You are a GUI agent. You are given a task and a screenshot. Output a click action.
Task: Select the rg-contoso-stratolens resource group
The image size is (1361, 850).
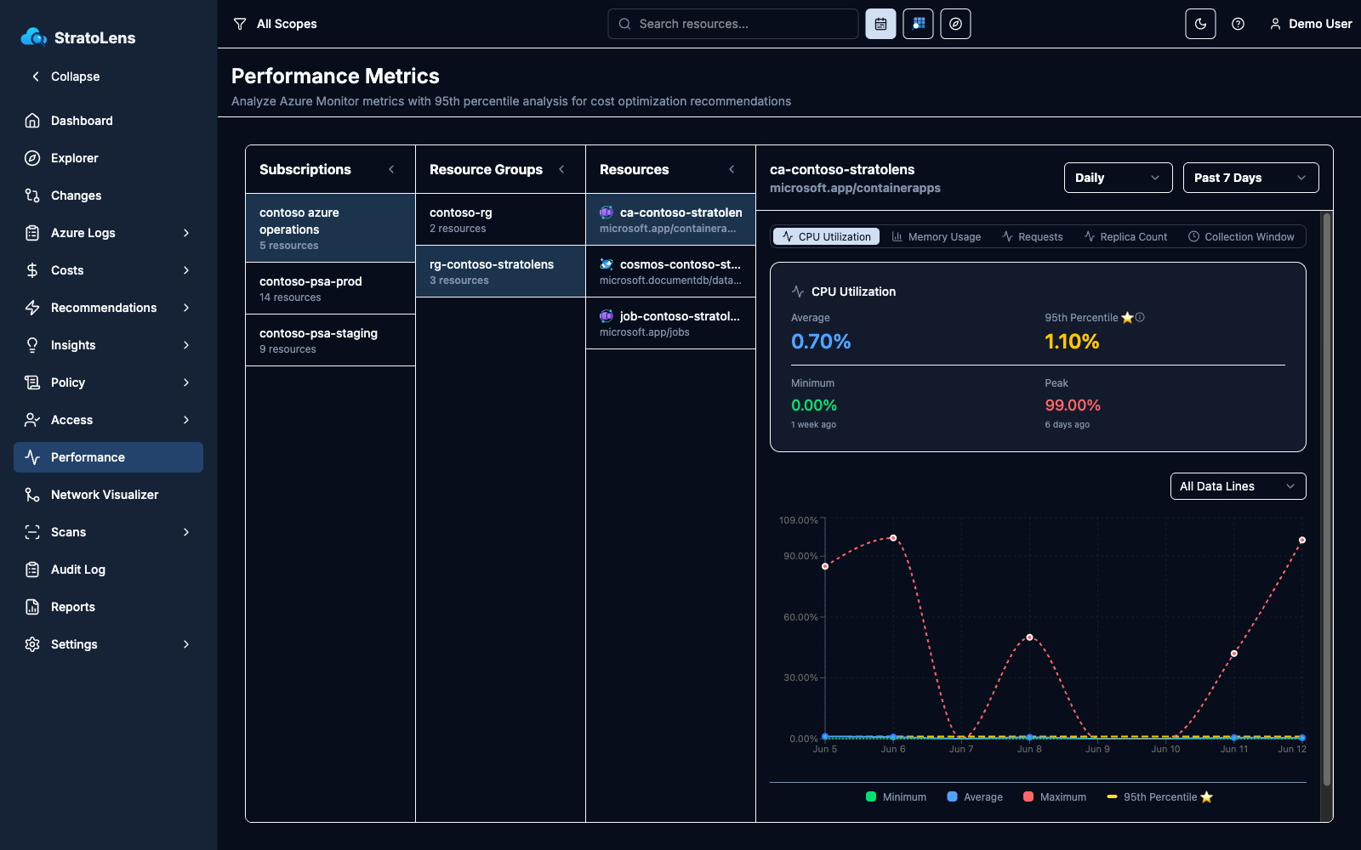(500, 271)
